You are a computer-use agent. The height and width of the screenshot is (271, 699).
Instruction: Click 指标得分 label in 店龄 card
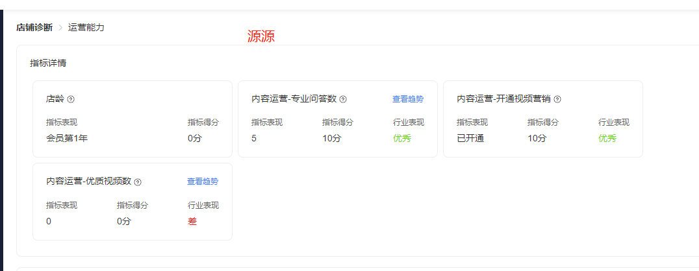[203, 123]
